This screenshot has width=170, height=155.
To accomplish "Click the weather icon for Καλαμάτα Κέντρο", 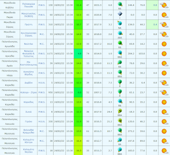I will pos(164,141).
